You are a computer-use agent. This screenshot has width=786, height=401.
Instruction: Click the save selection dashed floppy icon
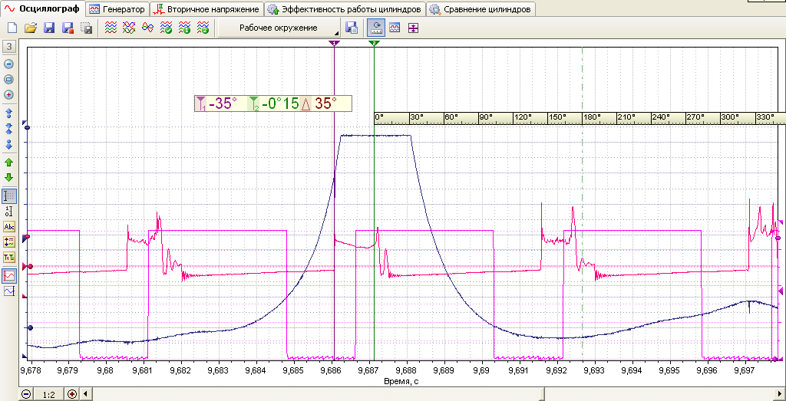(x=86, y=28)
